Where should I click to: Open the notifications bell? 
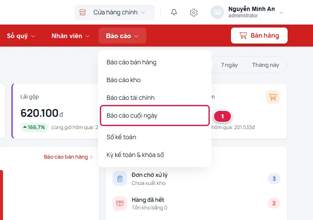point(174,12)
